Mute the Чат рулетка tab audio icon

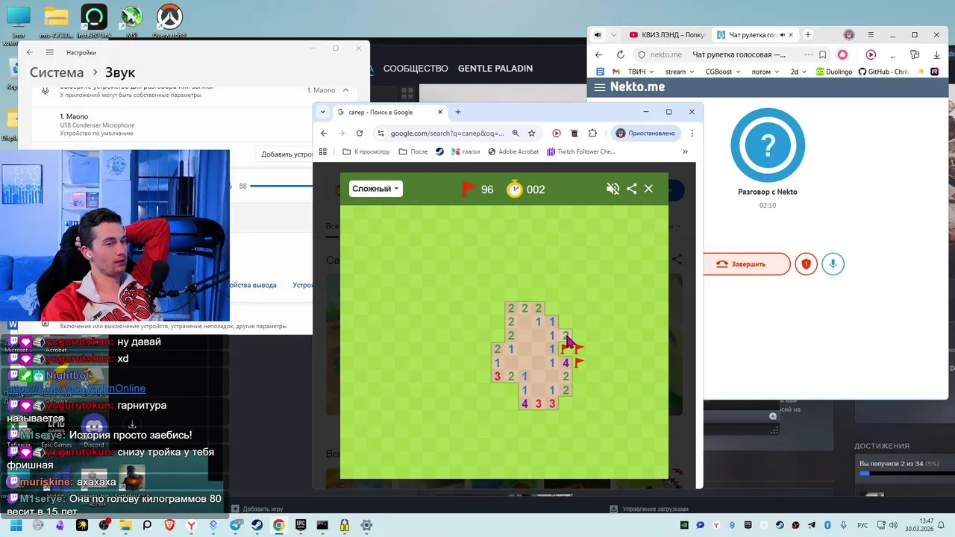point(783,35)
